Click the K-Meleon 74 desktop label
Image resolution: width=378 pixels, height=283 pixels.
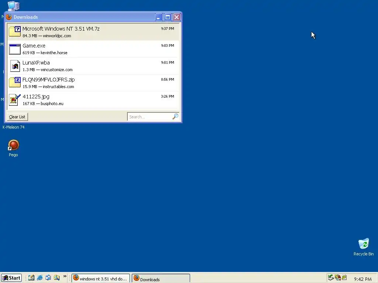[14, 127]
